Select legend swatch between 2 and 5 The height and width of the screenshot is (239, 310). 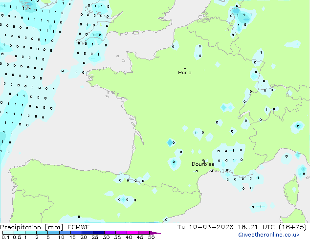(42, 233)
